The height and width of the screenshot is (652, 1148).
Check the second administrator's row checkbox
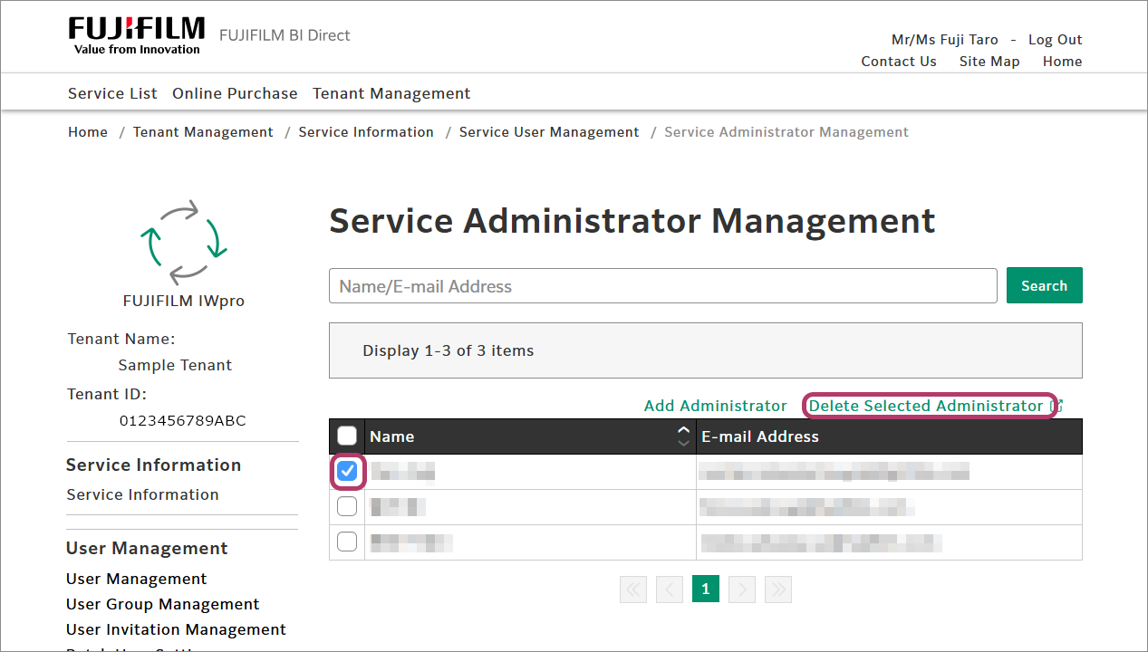(346, 506)
